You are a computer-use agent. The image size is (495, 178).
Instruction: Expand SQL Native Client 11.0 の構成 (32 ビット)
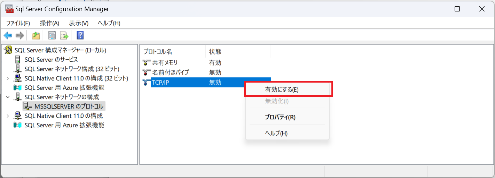point(8,78)
